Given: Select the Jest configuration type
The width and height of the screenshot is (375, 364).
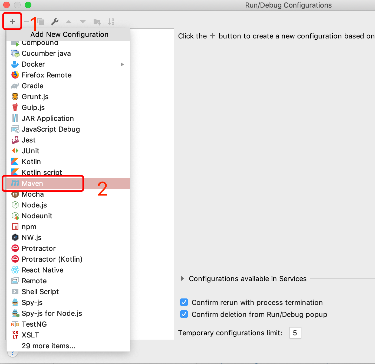Looking at the screenshot, I should (x=68, y=140).
